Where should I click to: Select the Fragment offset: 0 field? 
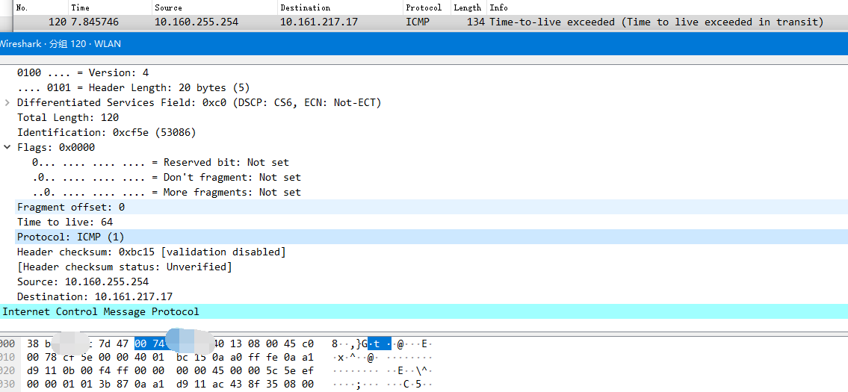tap(430, 207)
